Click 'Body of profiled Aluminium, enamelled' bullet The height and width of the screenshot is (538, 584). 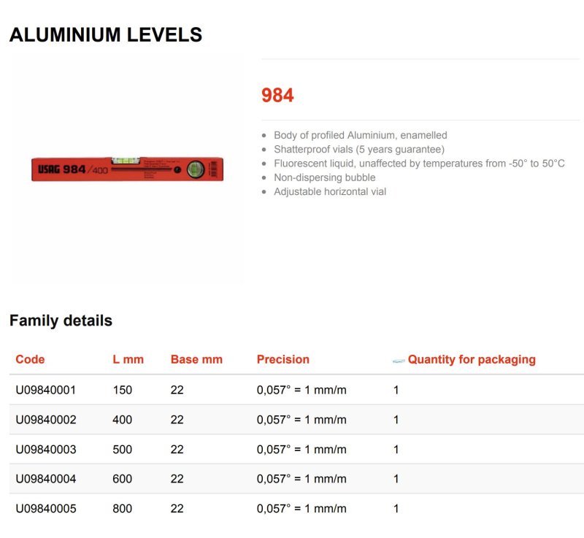tap(361, 135)
